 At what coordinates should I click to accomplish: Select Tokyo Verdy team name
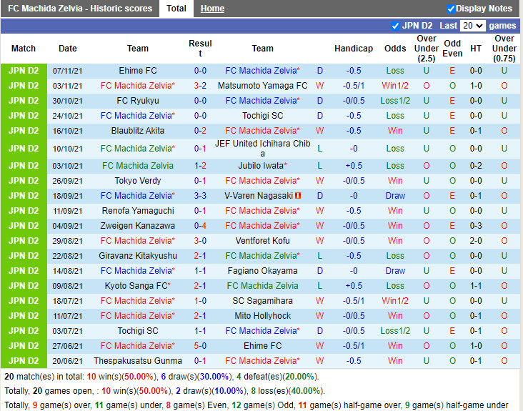(x=138, y=181)
